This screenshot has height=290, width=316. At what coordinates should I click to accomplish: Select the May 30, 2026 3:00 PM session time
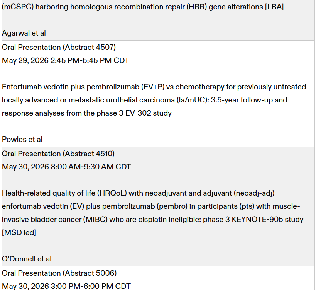coord(66,287)
